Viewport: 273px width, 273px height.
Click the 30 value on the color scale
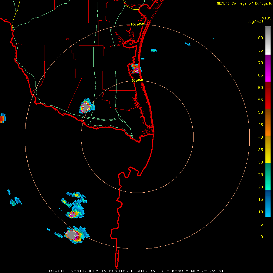[261, 162]
